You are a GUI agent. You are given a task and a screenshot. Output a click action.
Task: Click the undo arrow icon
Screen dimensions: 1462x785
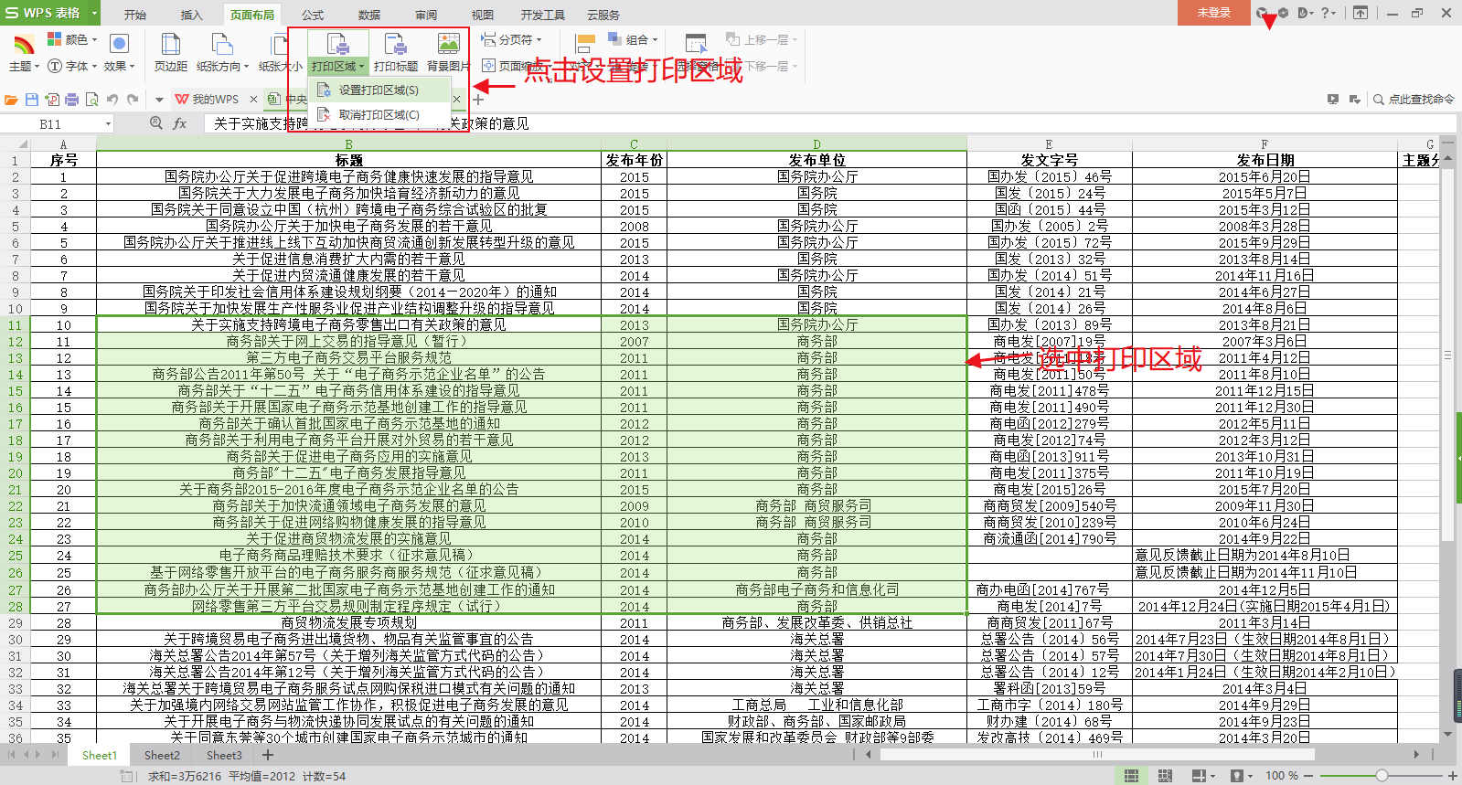pos(112,100)
